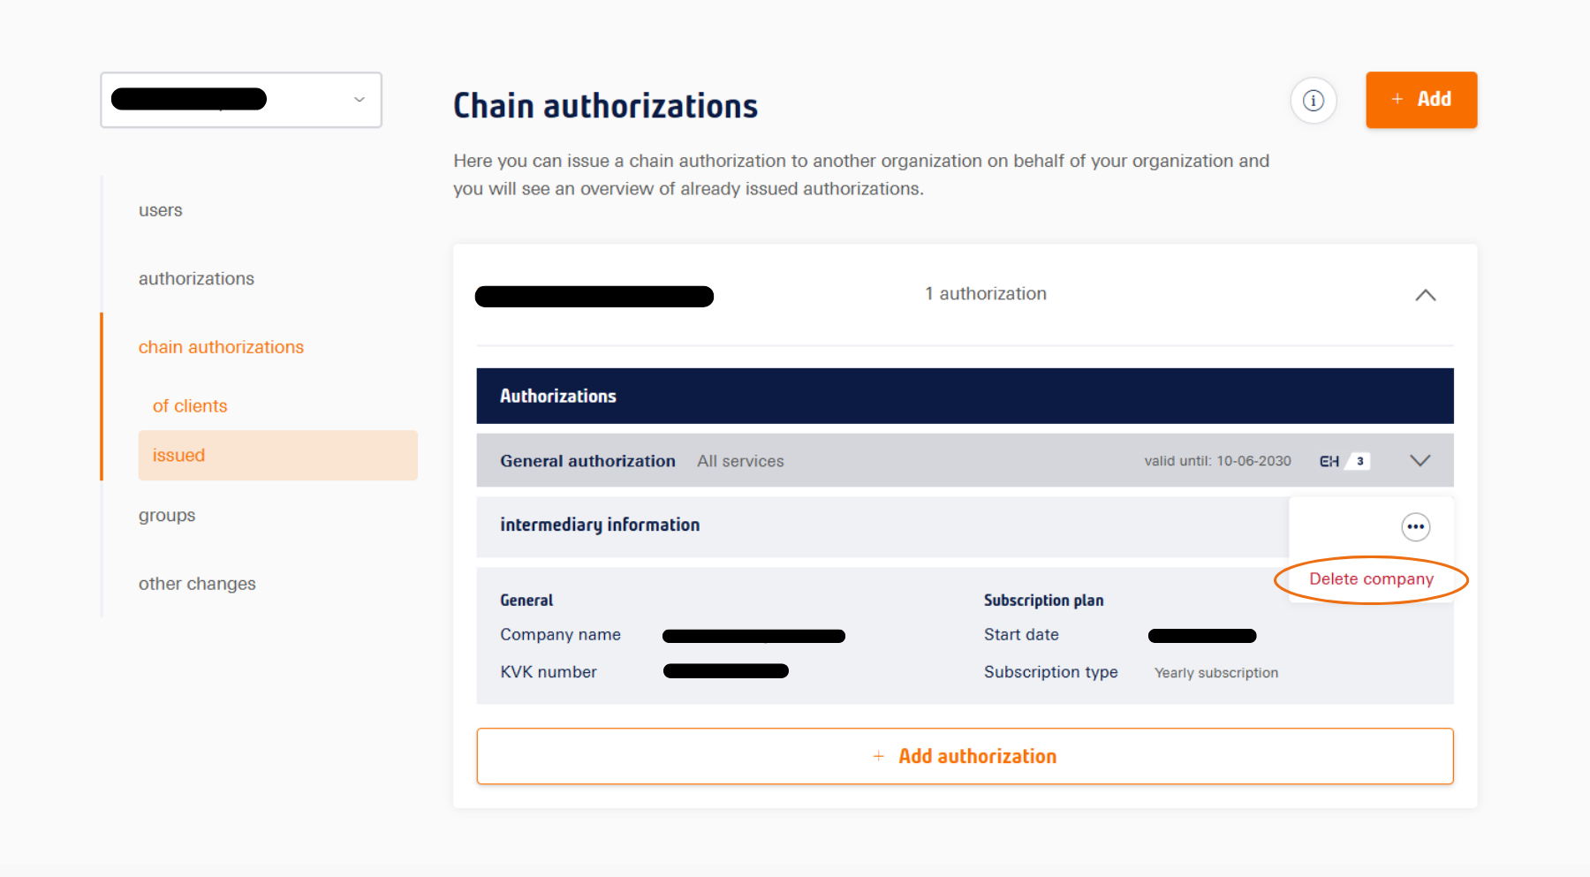Screen dimensions: 1590x877
Task: Click the EH badge icon
Action: click(x=1329, y=461)
